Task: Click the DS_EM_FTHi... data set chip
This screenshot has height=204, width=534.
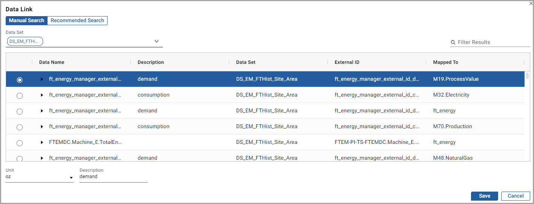Action: (x=25, y=41)
